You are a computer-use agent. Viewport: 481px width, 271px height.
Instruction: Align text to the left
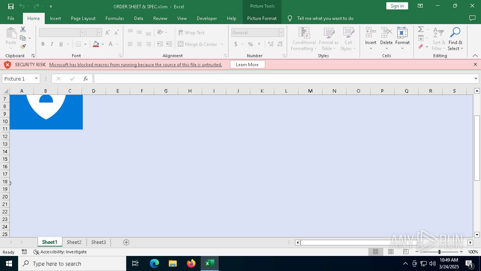[130, 44]
